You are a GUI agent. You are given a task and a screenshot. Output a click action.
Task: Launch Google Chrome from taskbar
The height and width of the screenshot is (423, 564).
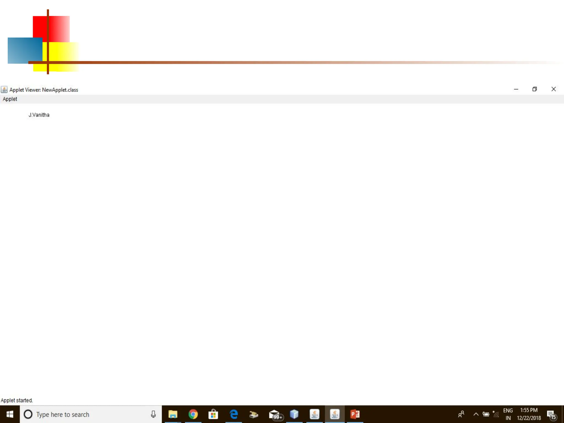click(x=193, y=414)
